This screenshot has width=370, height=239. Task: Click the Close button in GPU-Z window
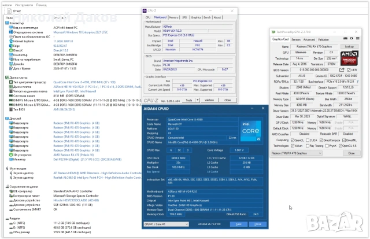(x=351, y=153)
